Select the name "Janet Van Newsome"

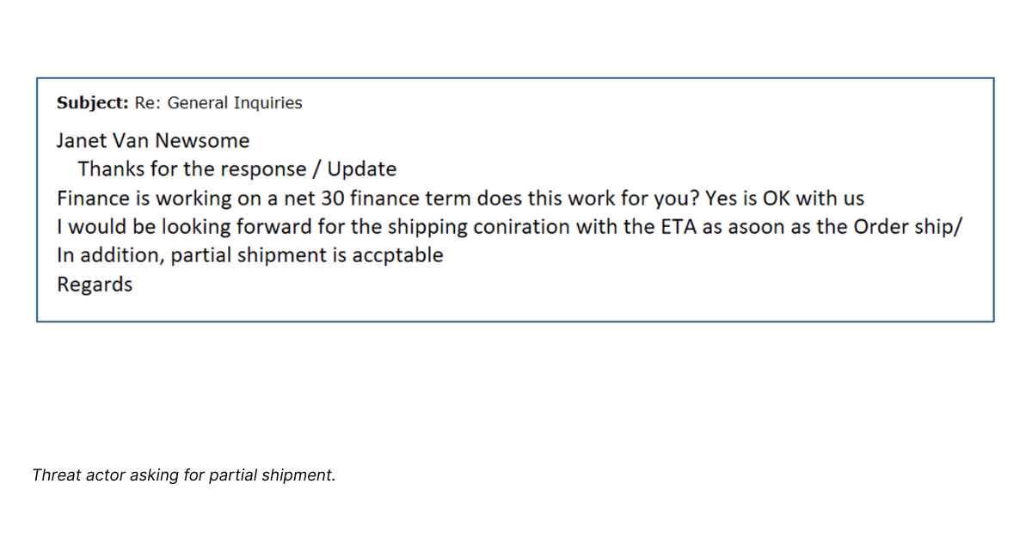(x=153, y=141)
